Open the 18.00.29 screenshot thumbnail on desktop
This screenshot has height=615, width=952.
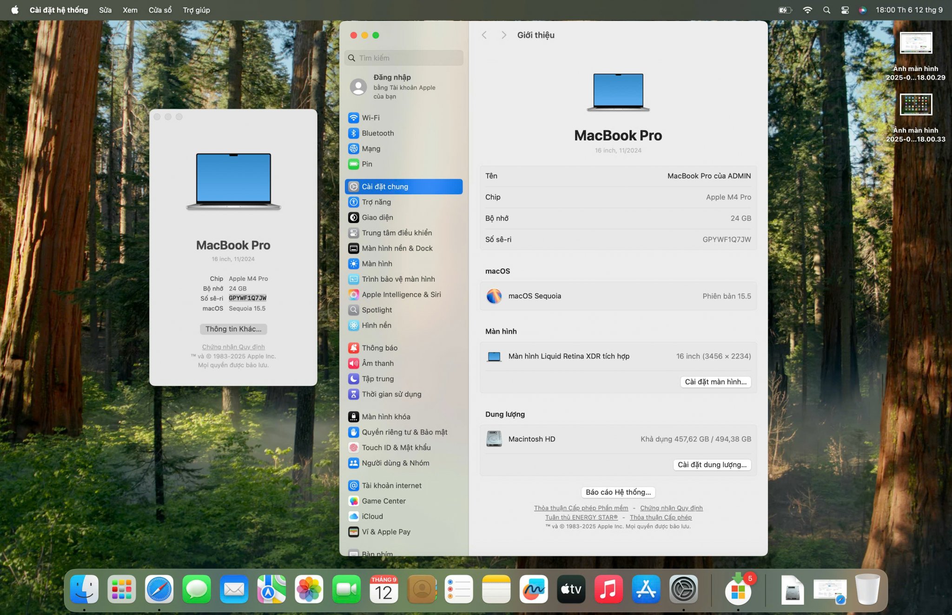click(x=915, y=44)
